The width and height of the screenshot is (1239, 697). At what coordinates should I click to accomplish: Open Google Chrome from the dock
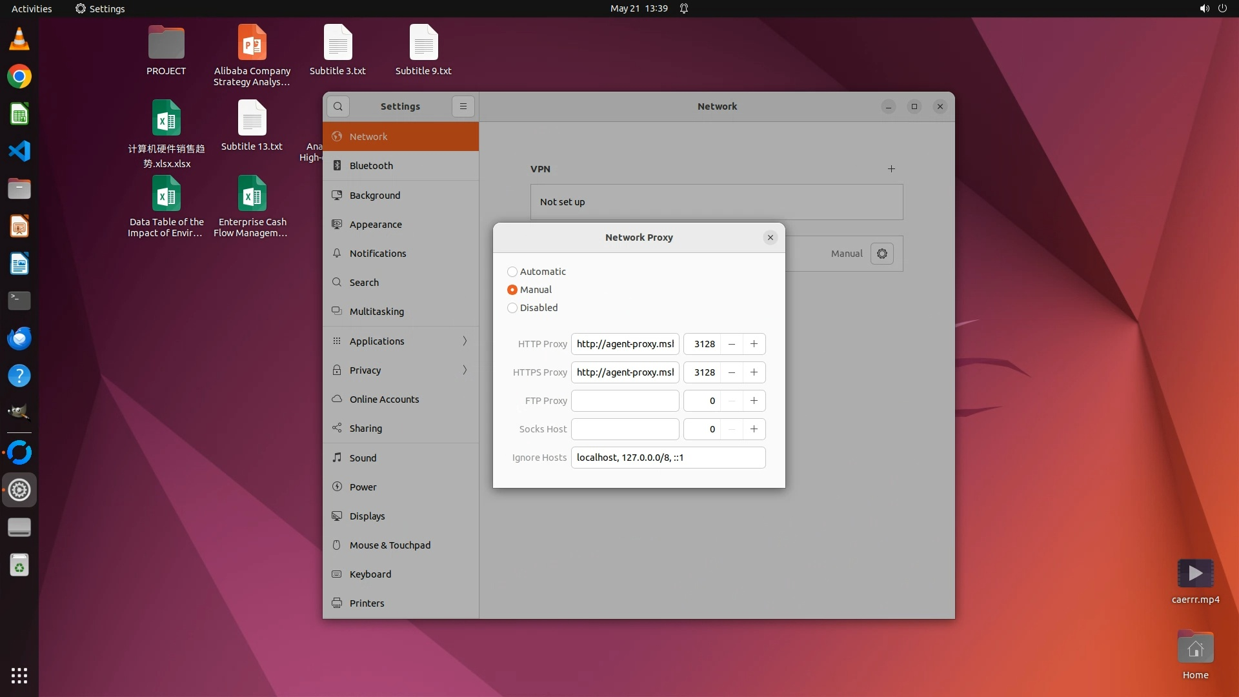click(x=19, y=77)
